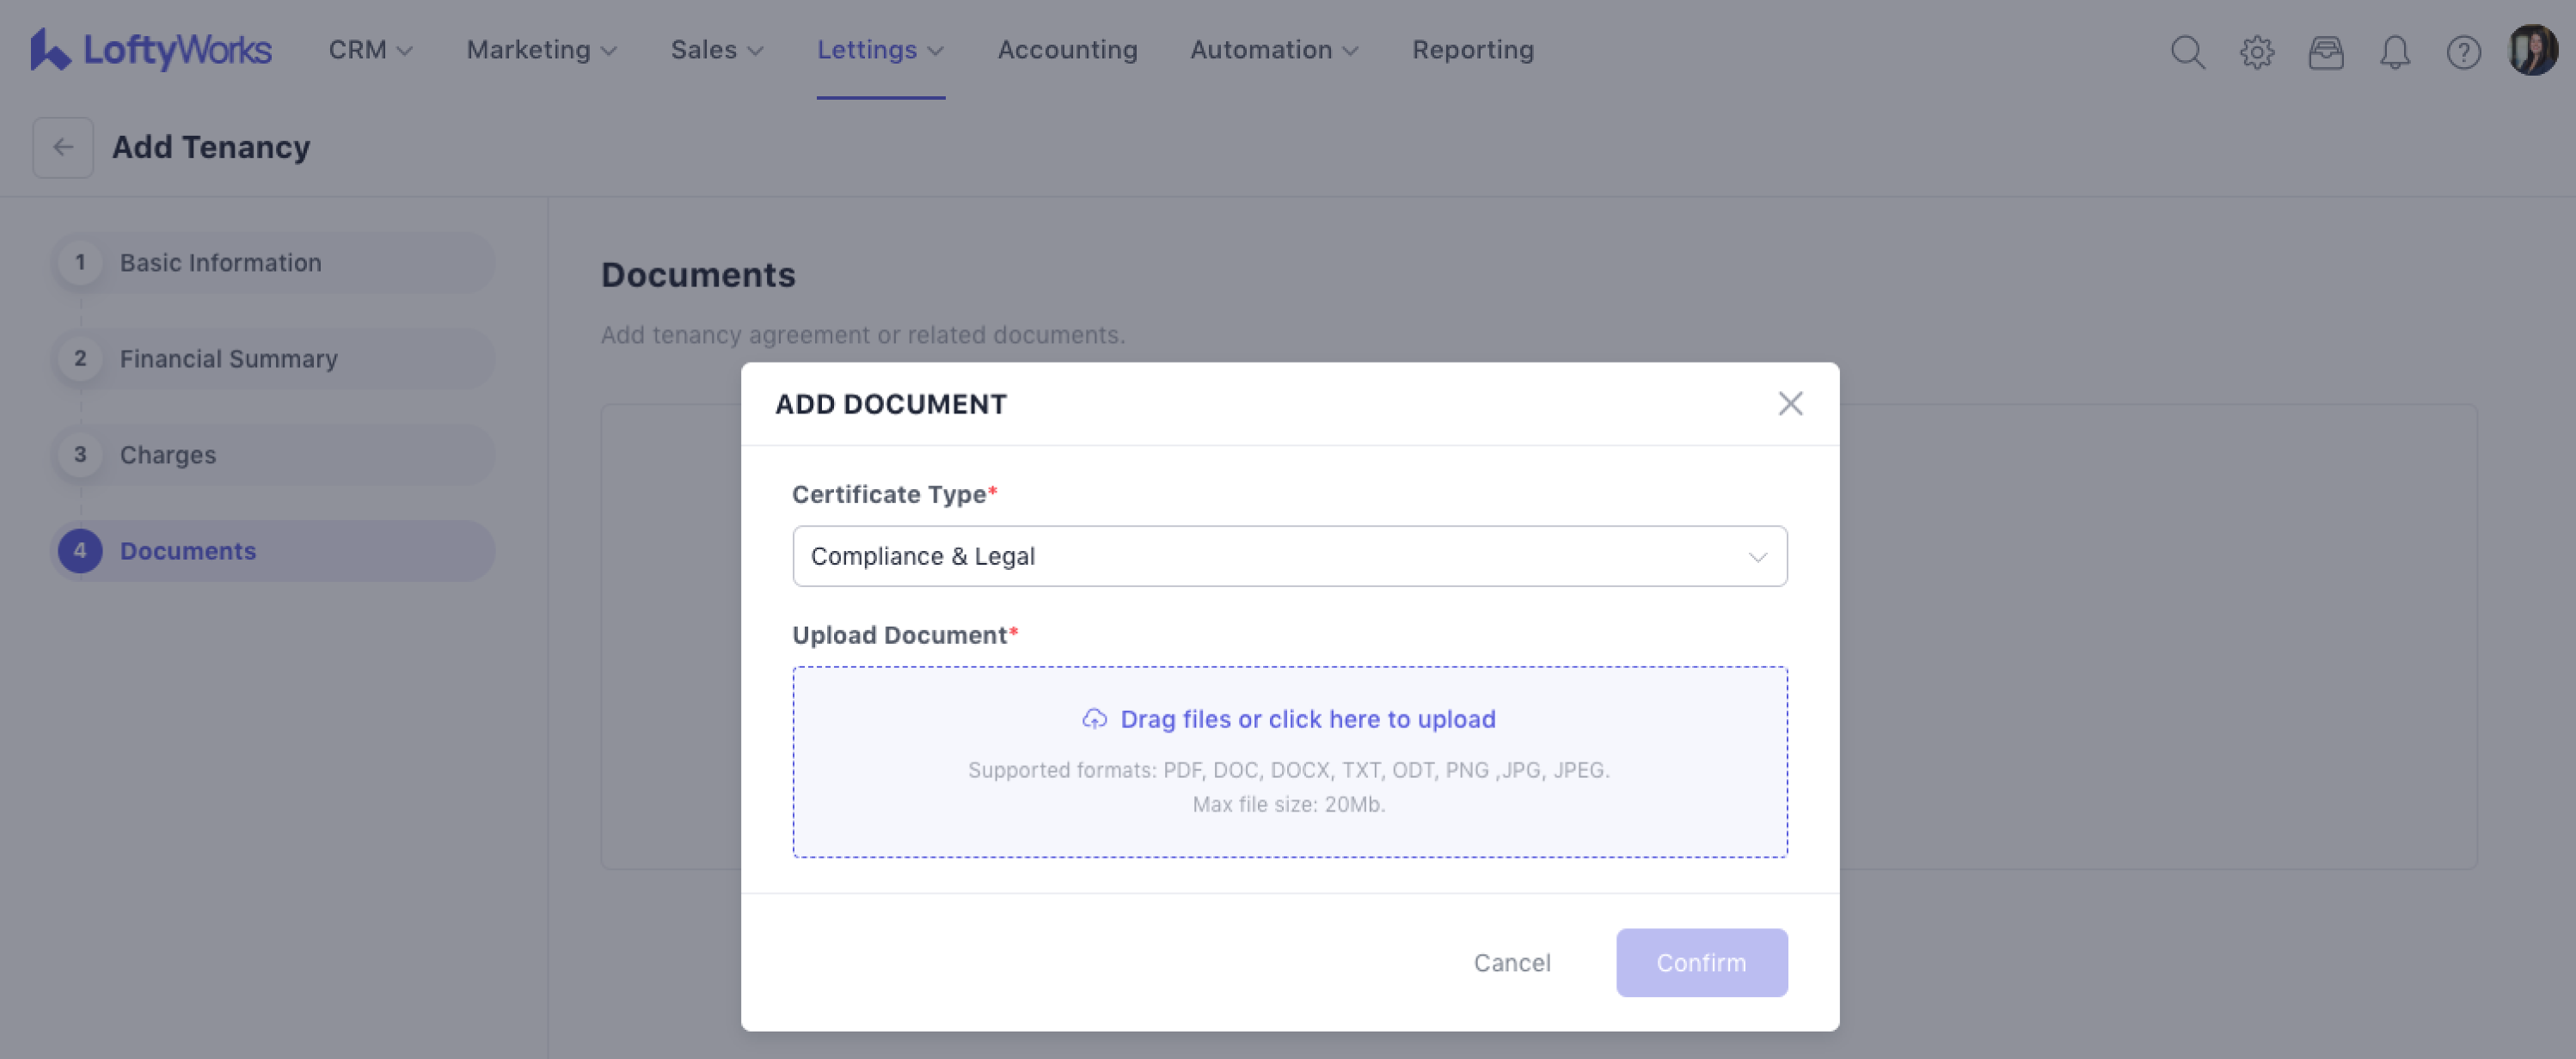This screenshot has width=2576, height=1059.
Task: Expand the CRM menu
Action: [x=370, y=50]
